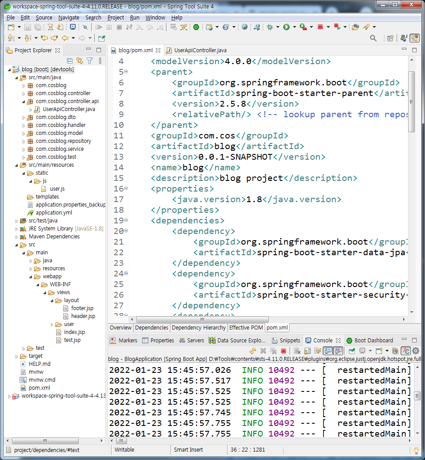This screenshot has height=460, width=425.
Task: Click the green Run button icon
Action: [286, 27]
